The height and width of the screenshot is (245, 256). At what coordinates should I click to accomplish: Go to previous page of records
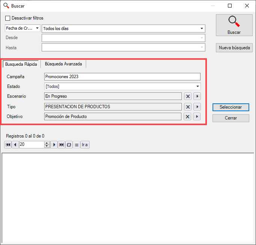(x=15, y=145)
